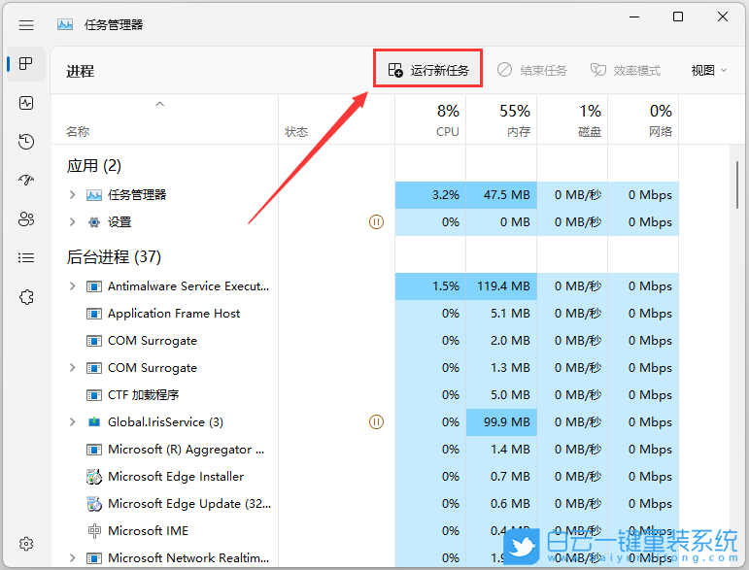Screen dimensions: 749x570
Task: Select Microsoft IME process name
Action: pyautogui.click(x=148, y=531)
